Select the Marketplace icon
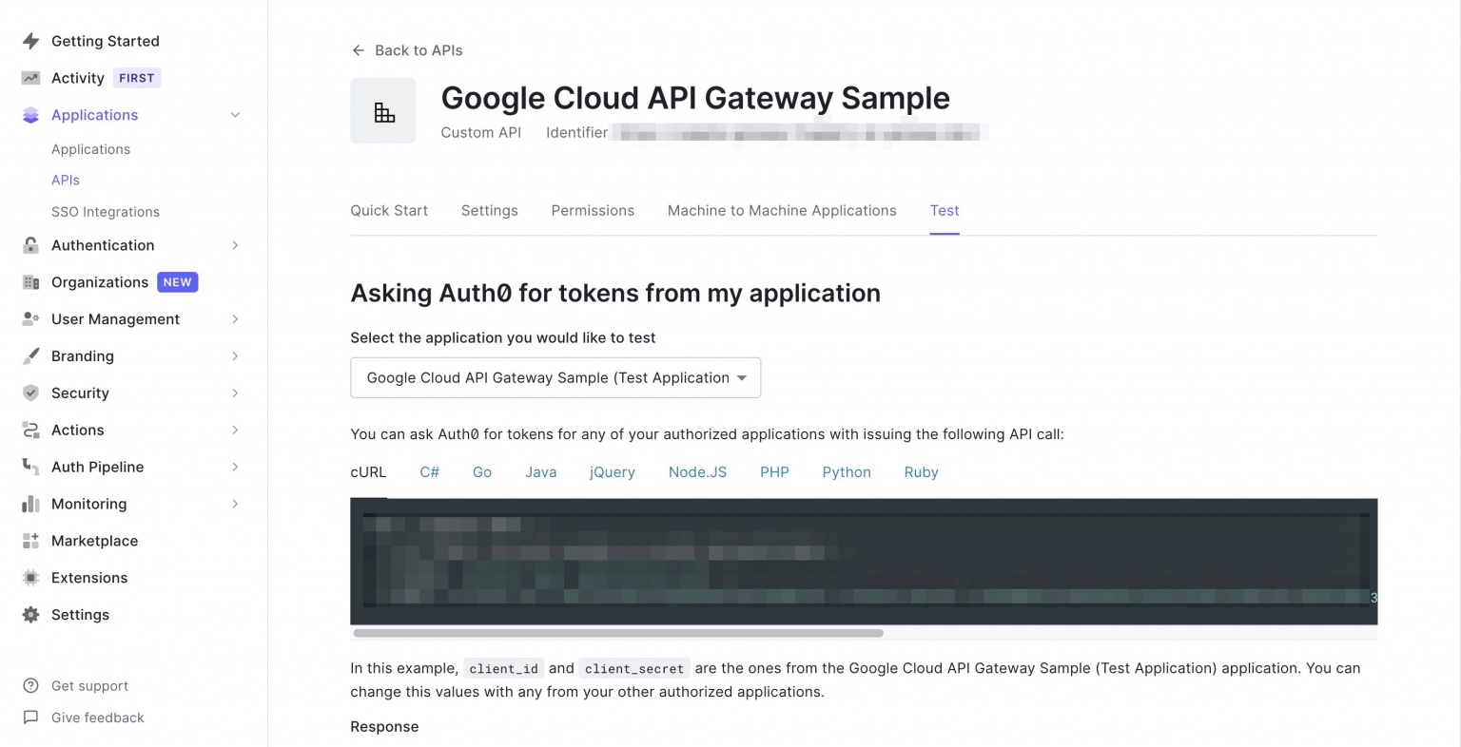Viewport: 1461px width, 747px height. pyautogui.click(x=30, y=541)
